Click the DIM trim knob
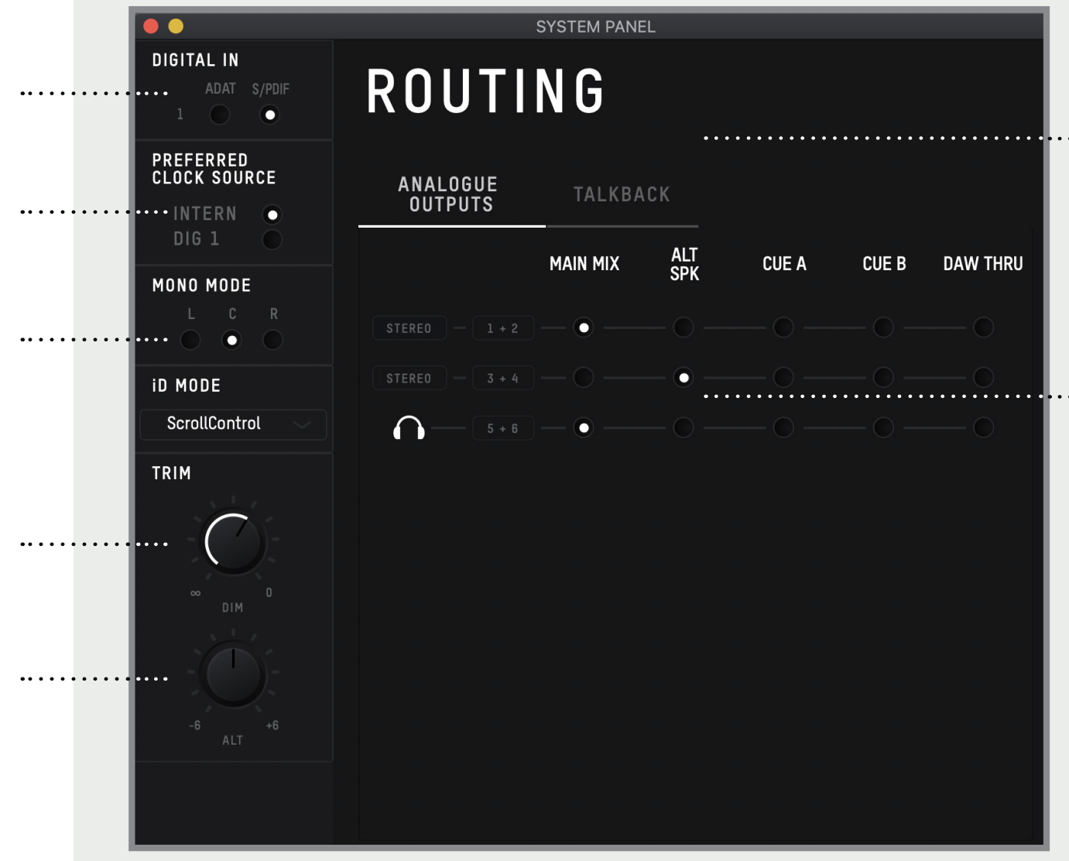Viewport: 1069px width, 861px height. coord(233,541)
